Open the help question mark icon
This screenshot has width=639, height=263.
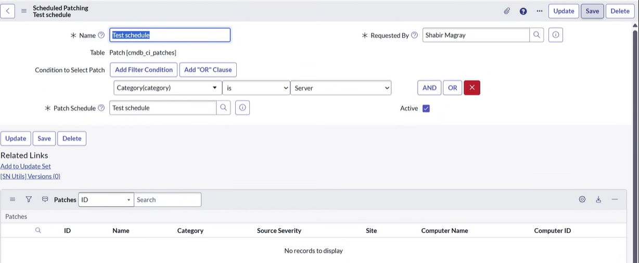523,11
